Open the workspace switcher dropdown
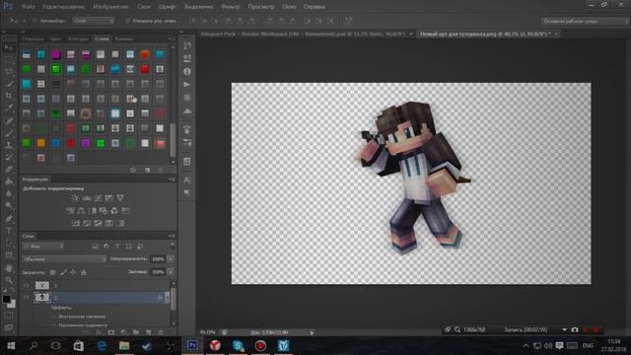The image size is (631, 355). click(x=585, y=21)
